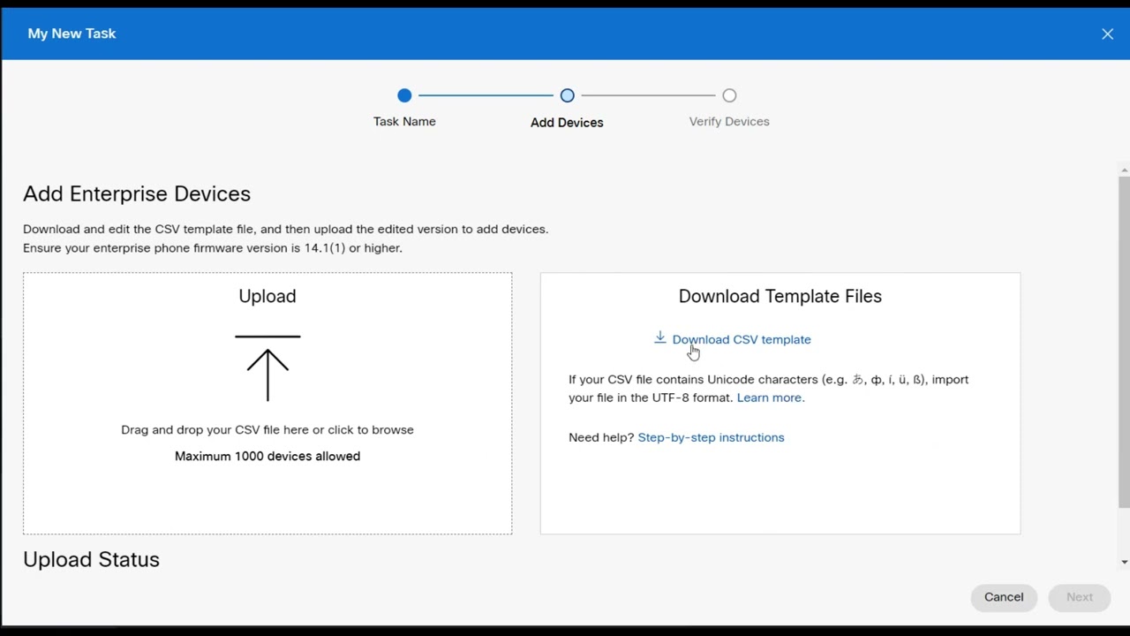Viewport: 1130px width, 636px height.
Task: Open the Download CSV template link
Action: (742, 339)
